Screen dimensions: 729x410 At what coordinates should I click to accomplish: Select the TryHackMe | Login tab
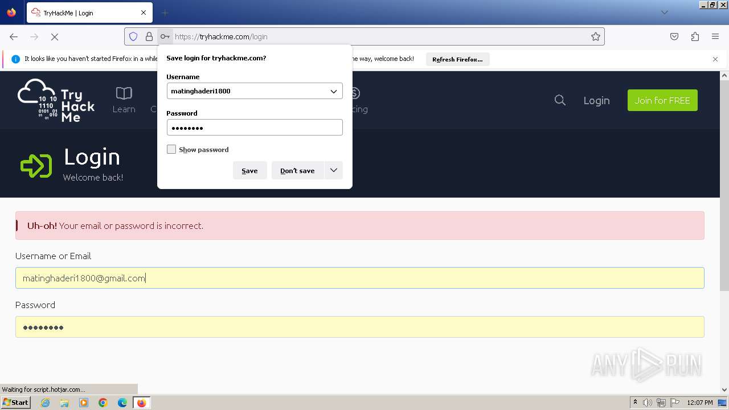point(88,13)
